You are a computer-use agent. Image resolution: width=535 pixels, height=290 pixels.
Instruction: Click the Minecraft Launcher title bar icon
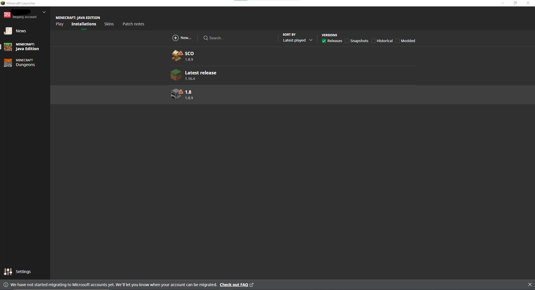[x=3, y=3]
